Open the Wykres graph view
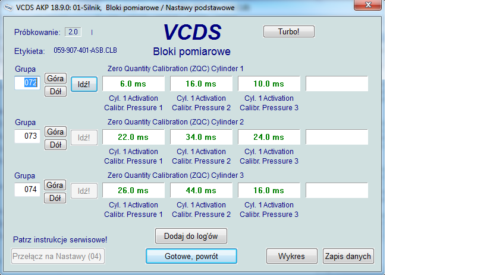This screenshot has height=275, width=487. pos(291,256)
